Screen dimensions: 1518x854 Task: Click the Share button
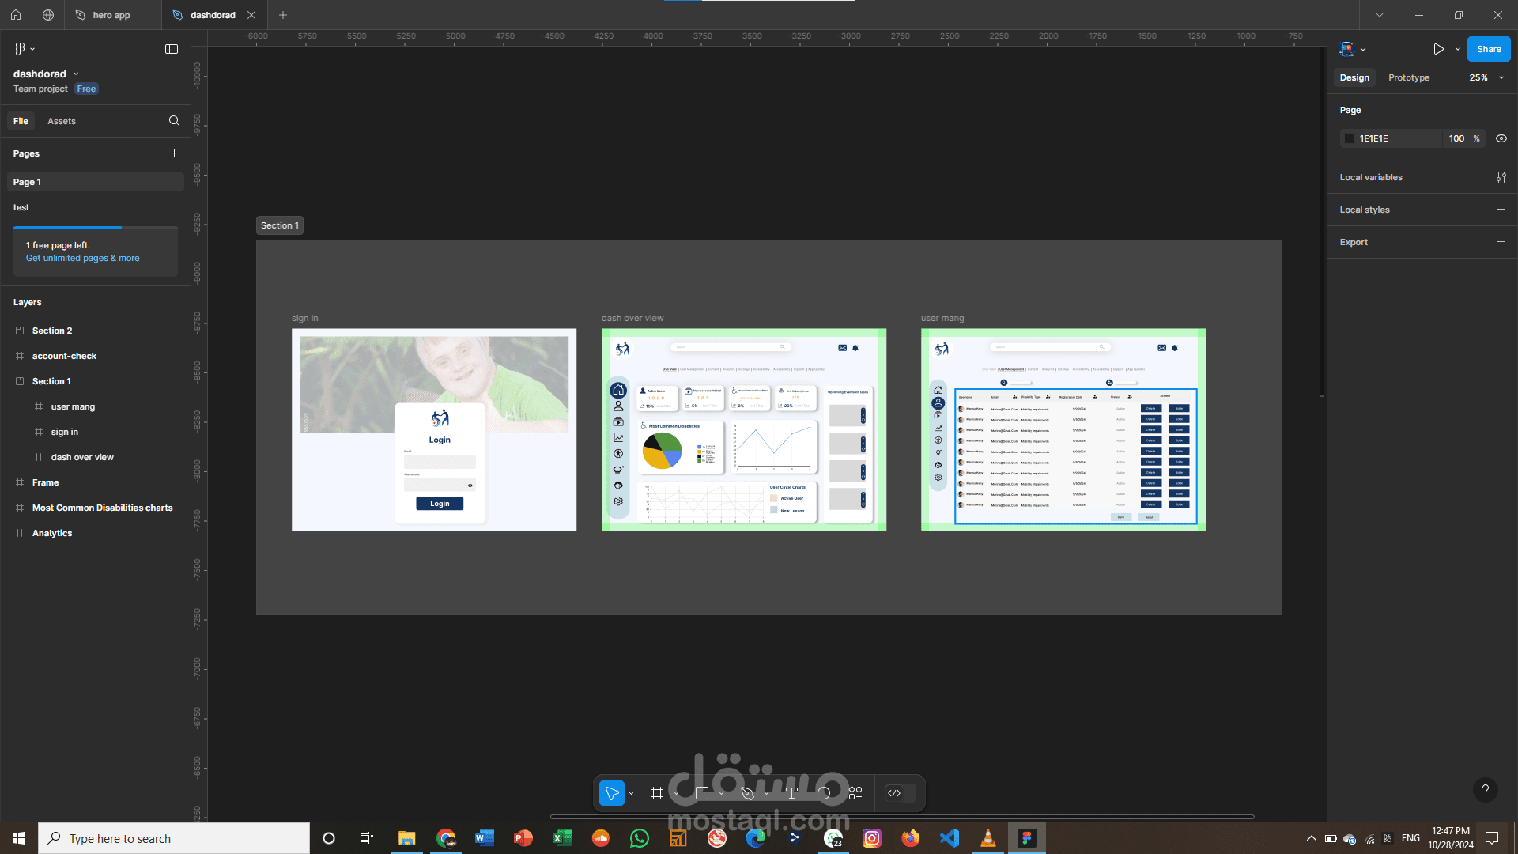[1488, 49]
